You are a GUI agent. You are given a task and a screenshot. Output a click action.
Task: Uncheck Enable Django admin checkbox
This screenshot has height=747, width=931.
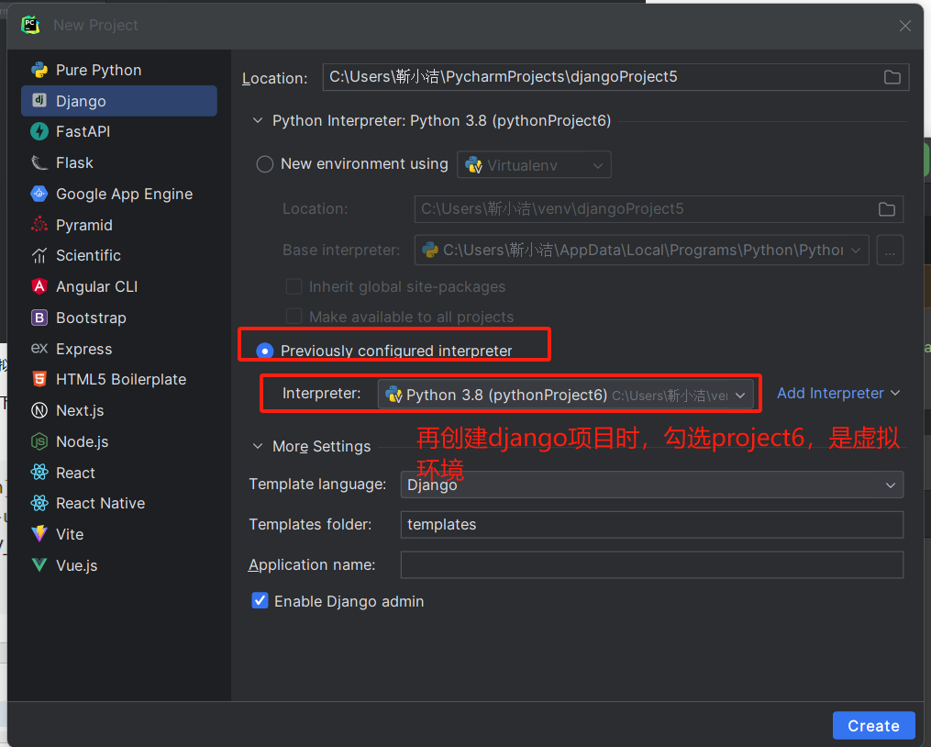pos(260,601)
